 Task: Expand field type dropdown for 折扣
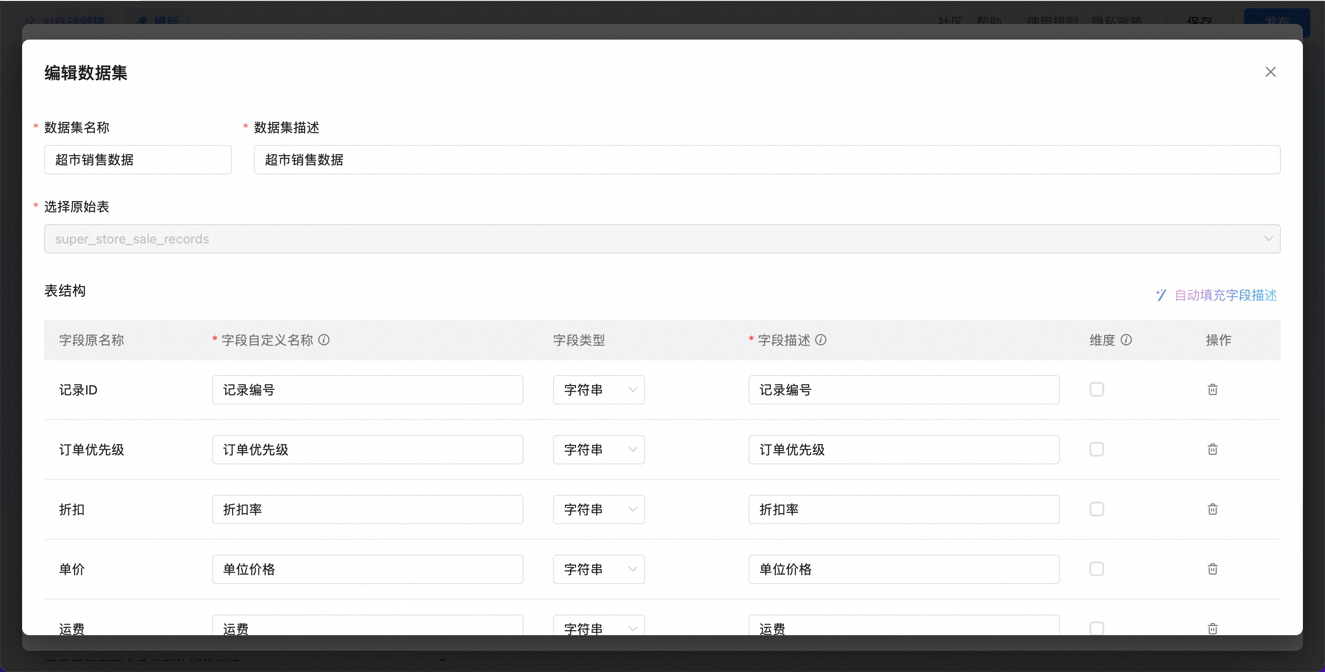(x=599, y=509)
